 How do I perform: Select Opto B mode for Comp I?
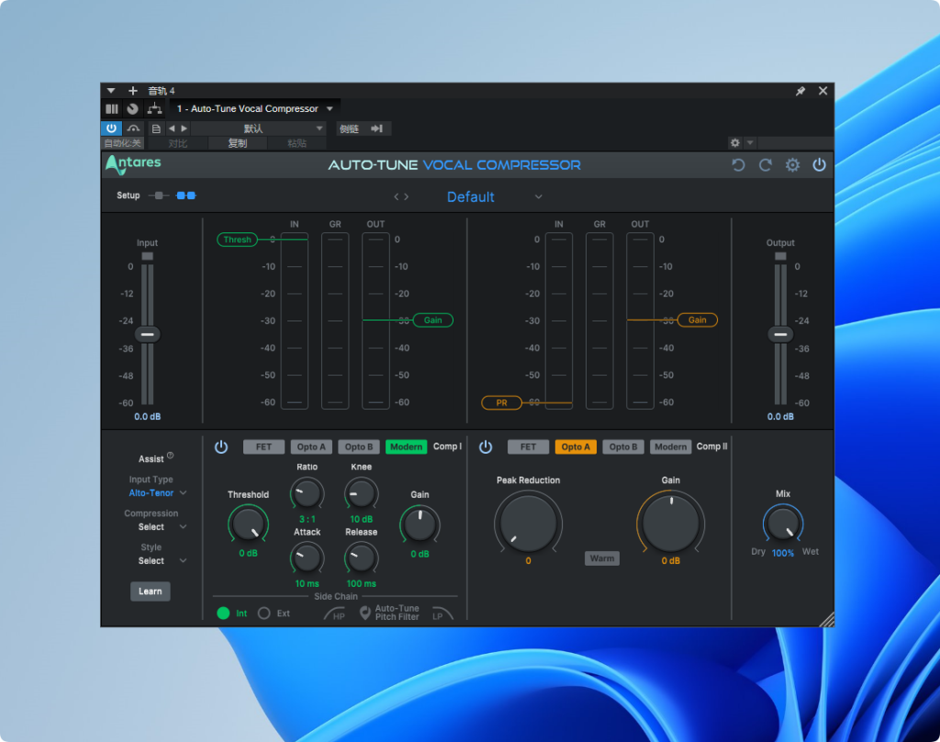[359, 447]
